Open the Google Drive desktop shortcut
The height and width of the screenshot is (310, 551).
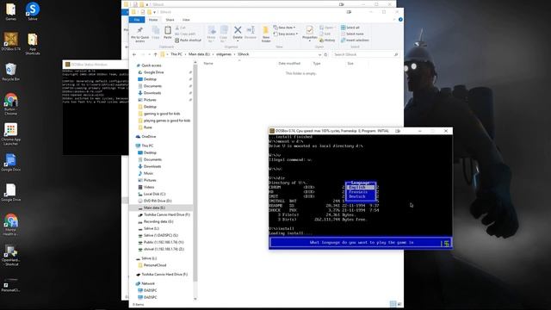click(10, 193)
